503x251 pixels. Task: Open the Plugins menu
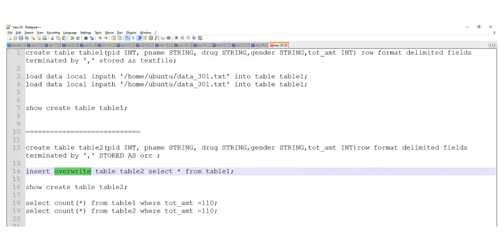pyautogui.click(x=131, y=33)
